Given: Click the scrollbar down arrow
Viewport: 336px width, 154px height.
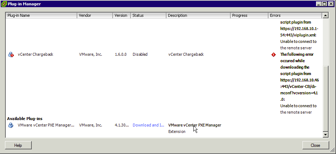Looking at the screenshot, I should point(326,134).
